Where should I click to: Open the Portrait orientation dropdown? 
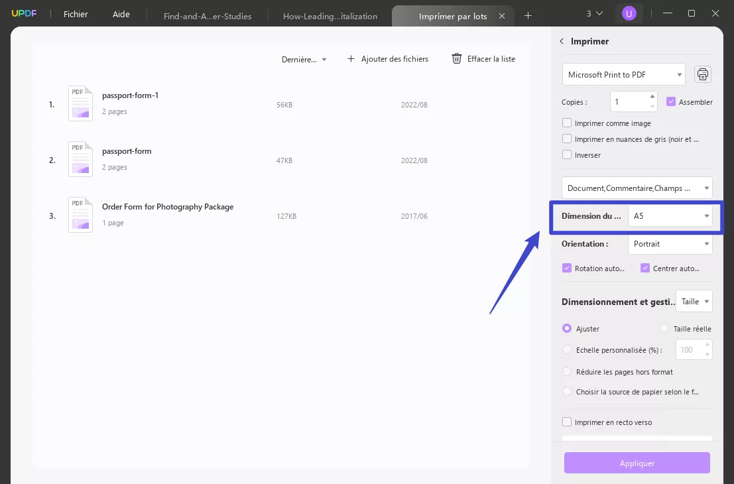(x=670, y=244)
